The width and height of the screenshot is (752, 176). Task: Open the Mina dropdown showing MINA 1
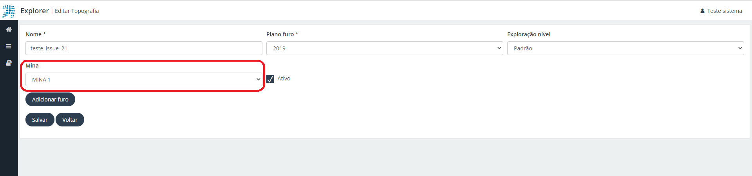click(x=144, y=80)
